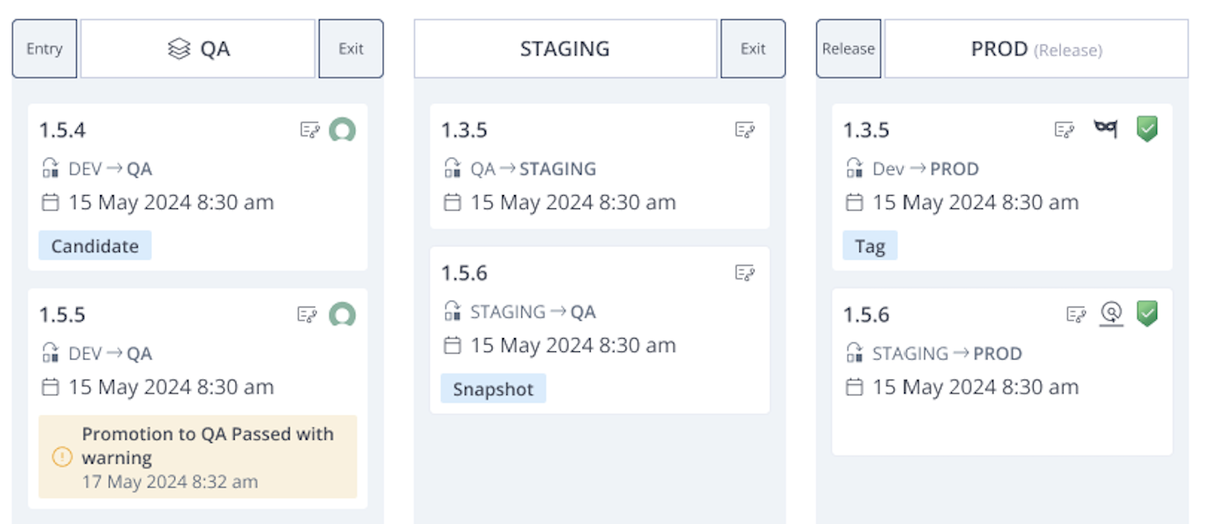Screen dimensions: 1208x524
Task: Open the QA Exit gate
Action: click(x=351, y=49)
